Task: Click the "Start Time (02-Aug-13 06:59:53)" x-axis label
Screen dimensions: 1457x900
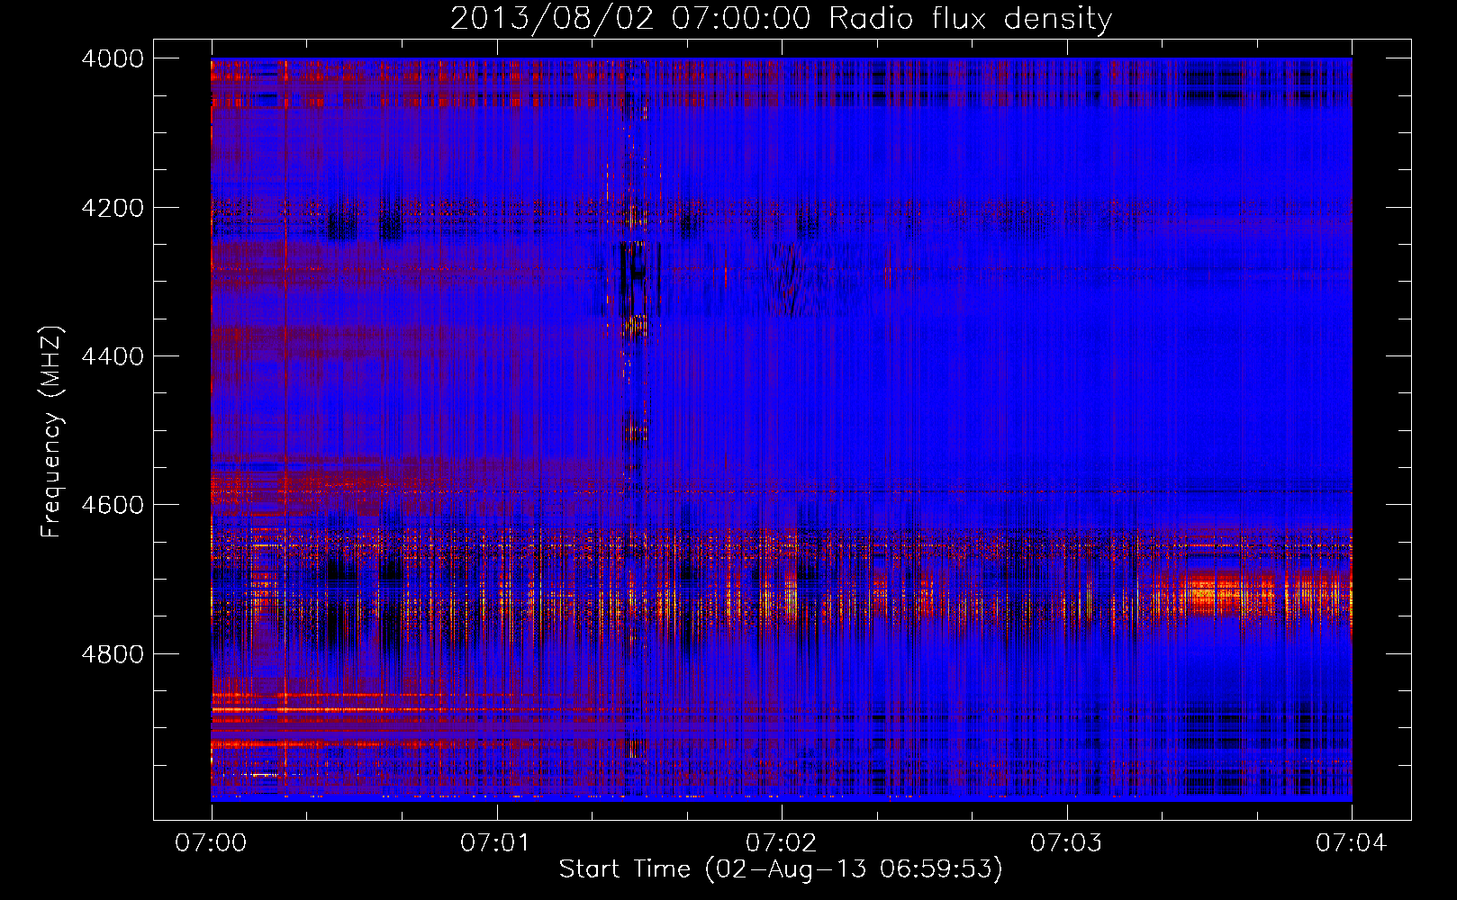Action: click(781, 869)
